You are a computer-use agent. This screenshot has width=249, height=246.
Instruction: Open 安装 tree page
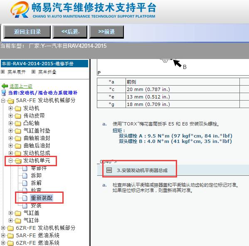click(36, 206)
